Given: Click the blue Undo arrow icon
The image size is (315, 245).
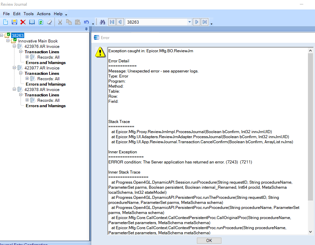Looking at the screenshot, I should 86,22.
